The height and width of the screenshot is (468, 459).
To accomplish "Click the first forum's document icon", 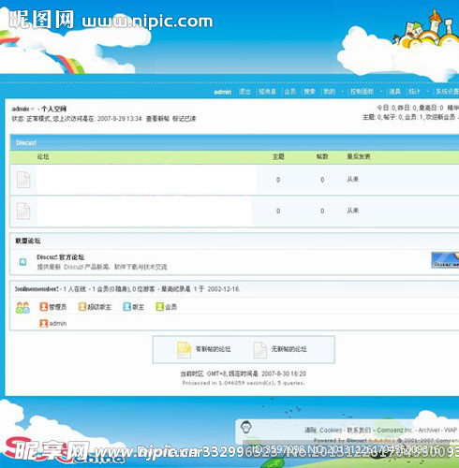I will coord(23,180).
